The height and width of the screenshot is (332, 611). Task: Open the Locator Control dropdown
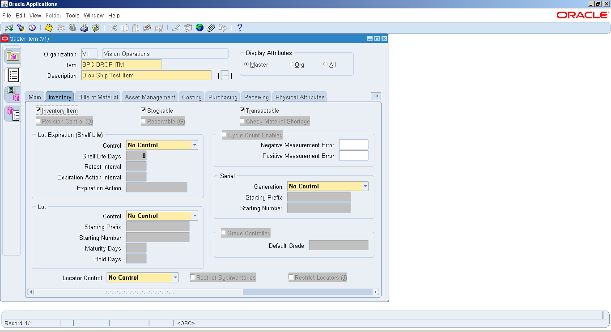point(176,278)
